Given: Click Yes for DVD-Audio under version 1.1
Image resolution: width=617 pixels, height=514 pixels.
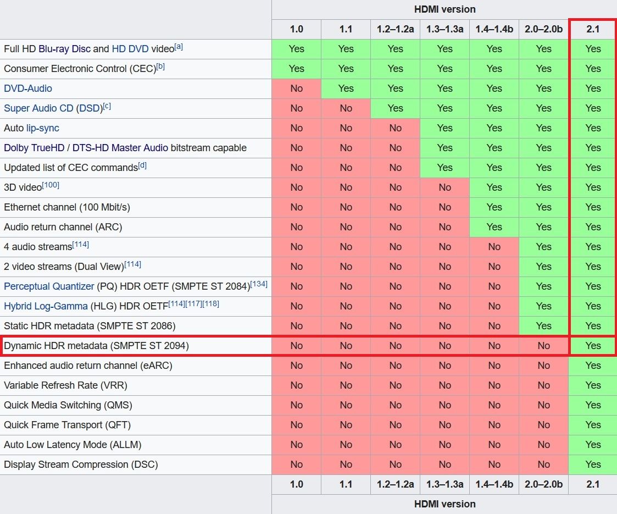Looking at the screenshot, I should (346, 89).
